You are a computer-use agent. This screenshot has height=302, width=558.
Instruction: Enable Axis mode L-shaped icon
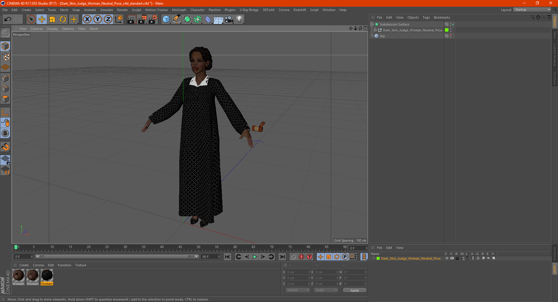coord(5,112)
